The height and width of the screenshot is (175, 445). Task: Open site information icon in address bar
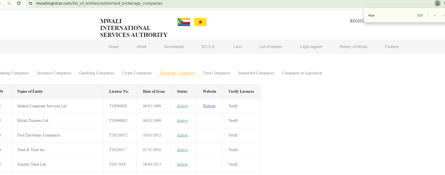pos(31,3)
